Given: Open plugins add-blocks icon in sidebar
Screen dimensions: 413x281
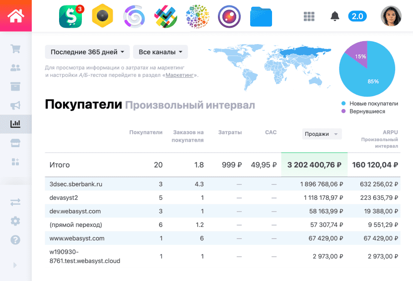Looking at the screenshot, I should click(x=15, y=162).
